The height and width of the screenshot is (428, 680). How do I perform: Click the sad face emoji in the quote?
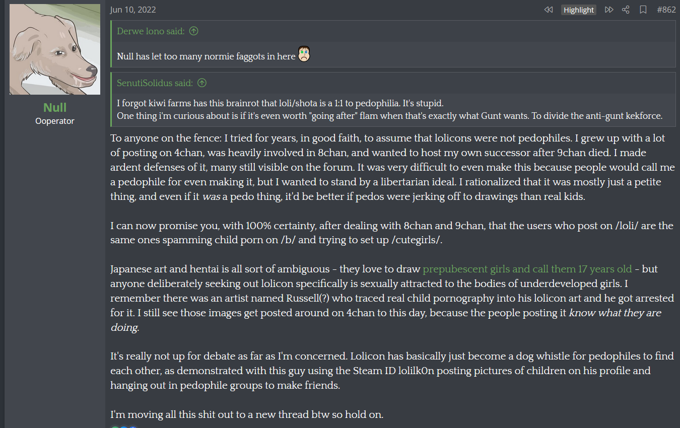coord(304,54)
